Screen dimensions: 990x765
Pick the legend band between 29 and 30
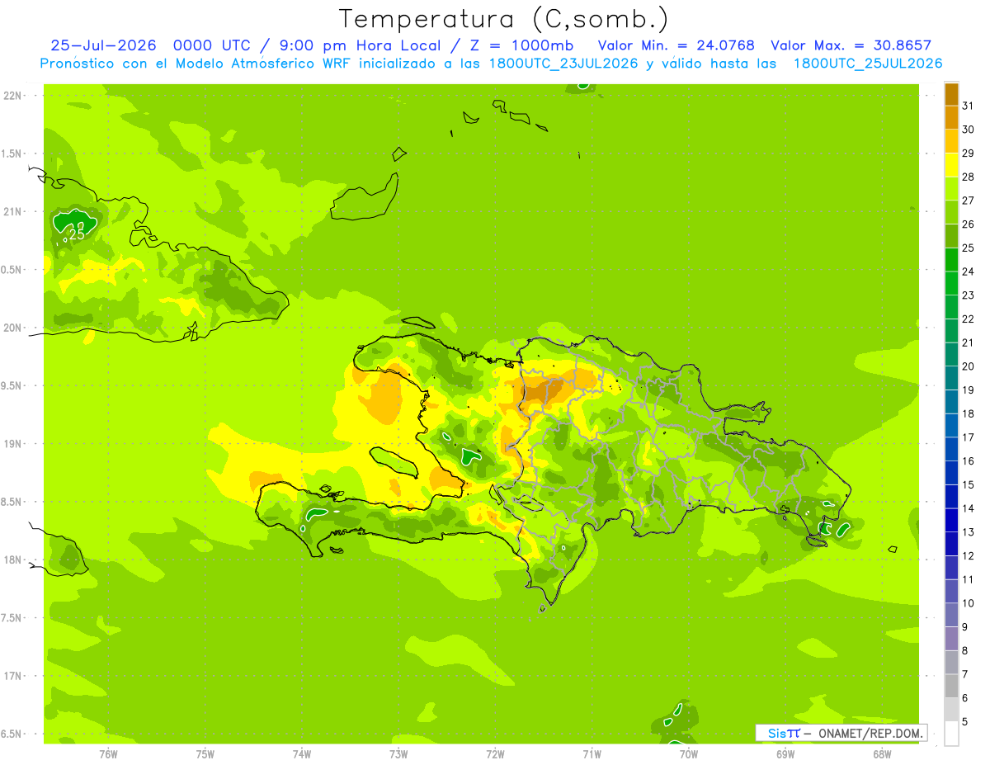(951, 141)
